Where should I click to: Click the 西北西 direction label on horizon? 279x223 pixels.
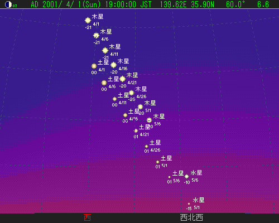tap(191, 217)
